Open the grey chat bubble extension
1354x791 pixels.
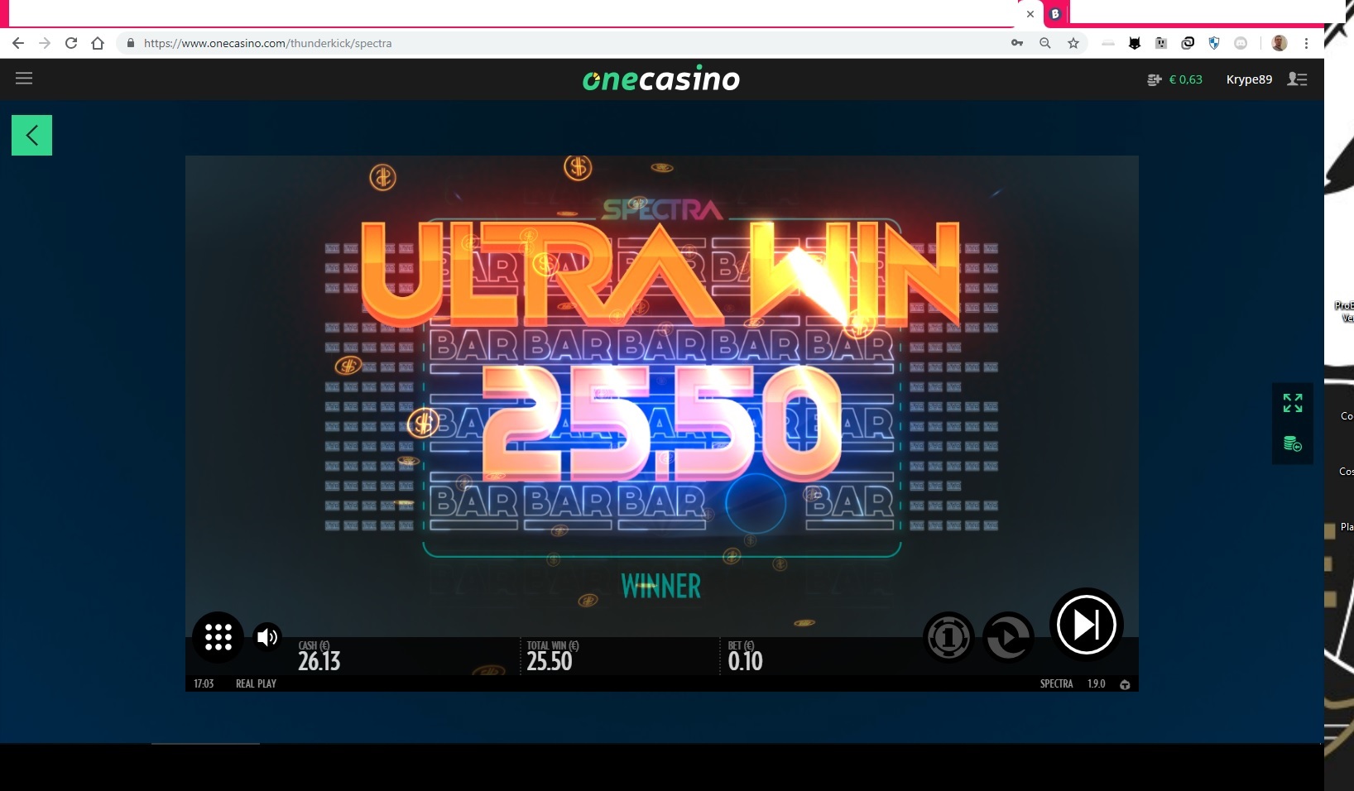tap(1241, 43)
